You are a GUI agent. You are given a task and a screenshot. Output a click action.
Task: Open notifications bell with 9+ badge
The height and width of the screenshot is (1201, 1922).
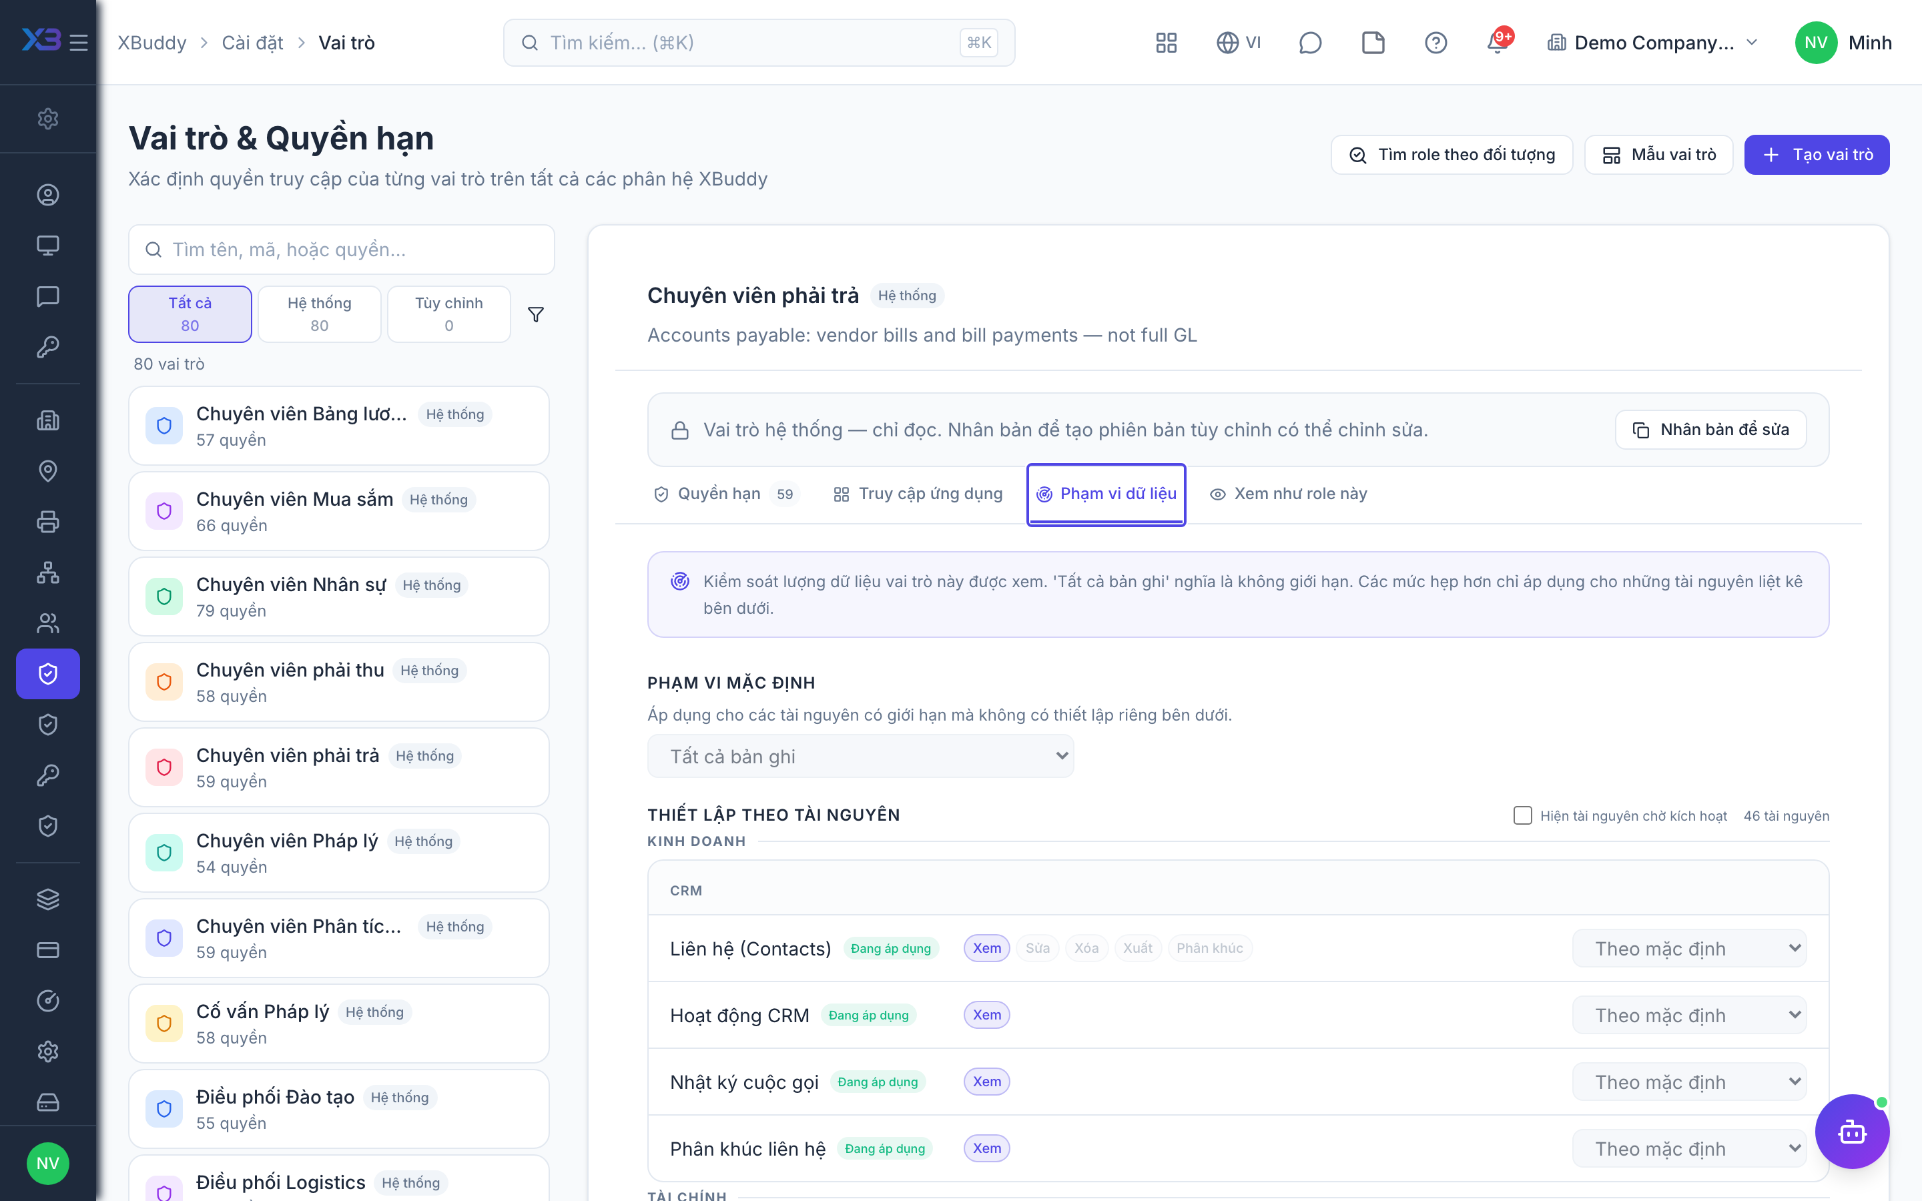pos(1498,43)
